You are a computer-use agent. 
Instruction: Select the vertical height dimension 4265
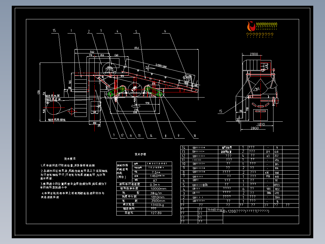tap(39, 92)
